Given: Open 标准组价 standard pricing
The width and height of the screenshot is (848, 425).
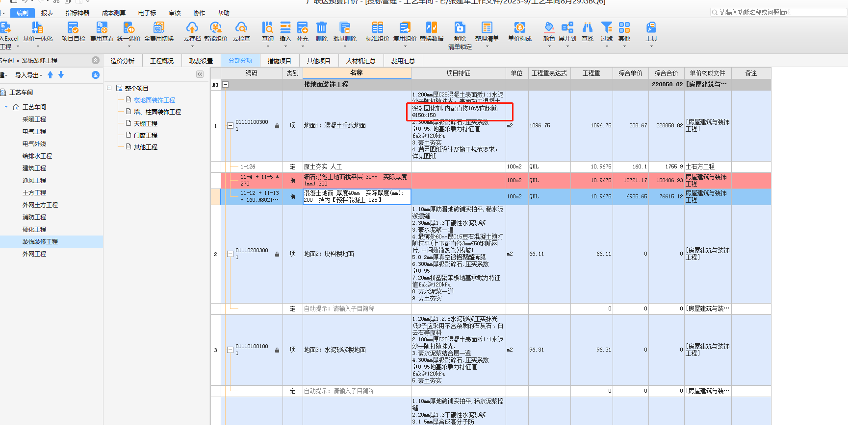Looking at the screenshot, I should pos(378,31).
